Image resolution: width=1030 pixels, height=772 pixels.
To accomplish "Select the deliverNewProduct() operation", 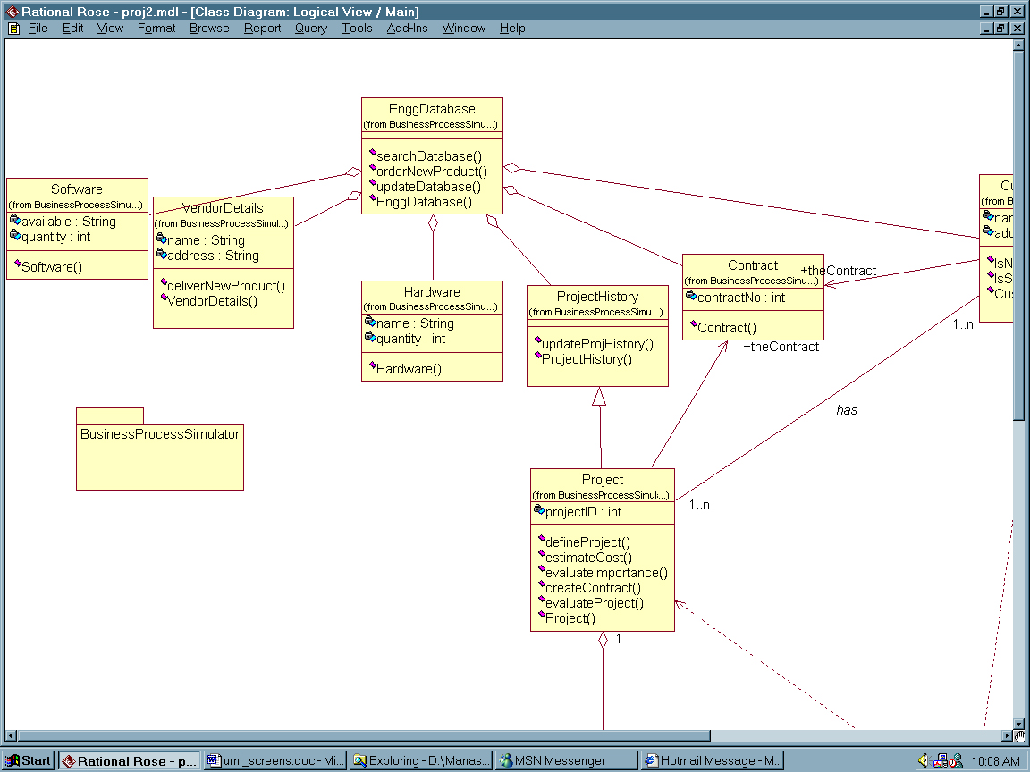I will click(226, 286).
